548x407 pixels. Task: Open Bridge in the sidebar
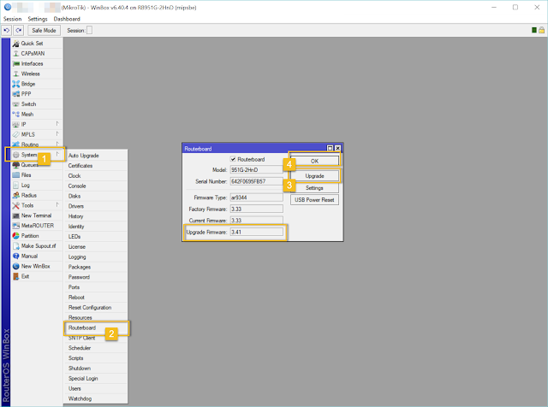click(37, 84)
